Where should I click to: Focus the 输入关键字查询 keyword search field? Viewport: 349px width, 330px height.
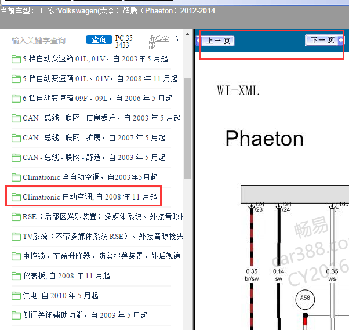click(38, 41)
